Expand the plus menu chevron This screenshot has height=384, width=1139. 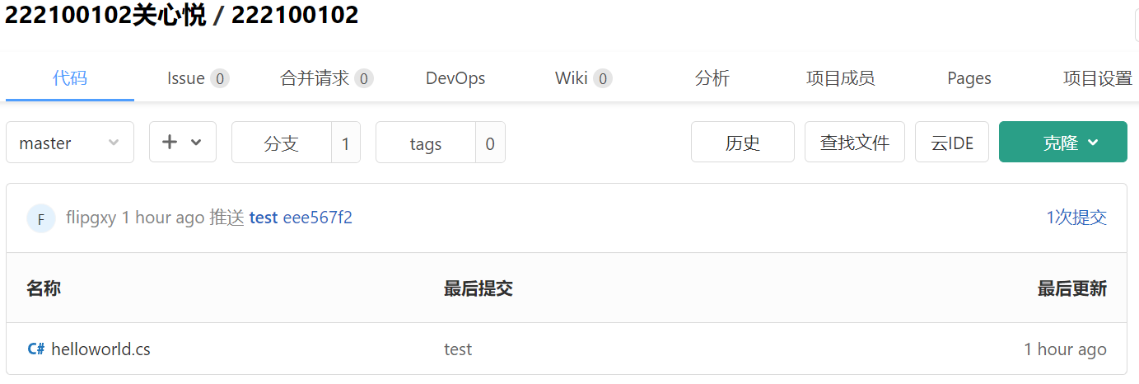[196, 142]
